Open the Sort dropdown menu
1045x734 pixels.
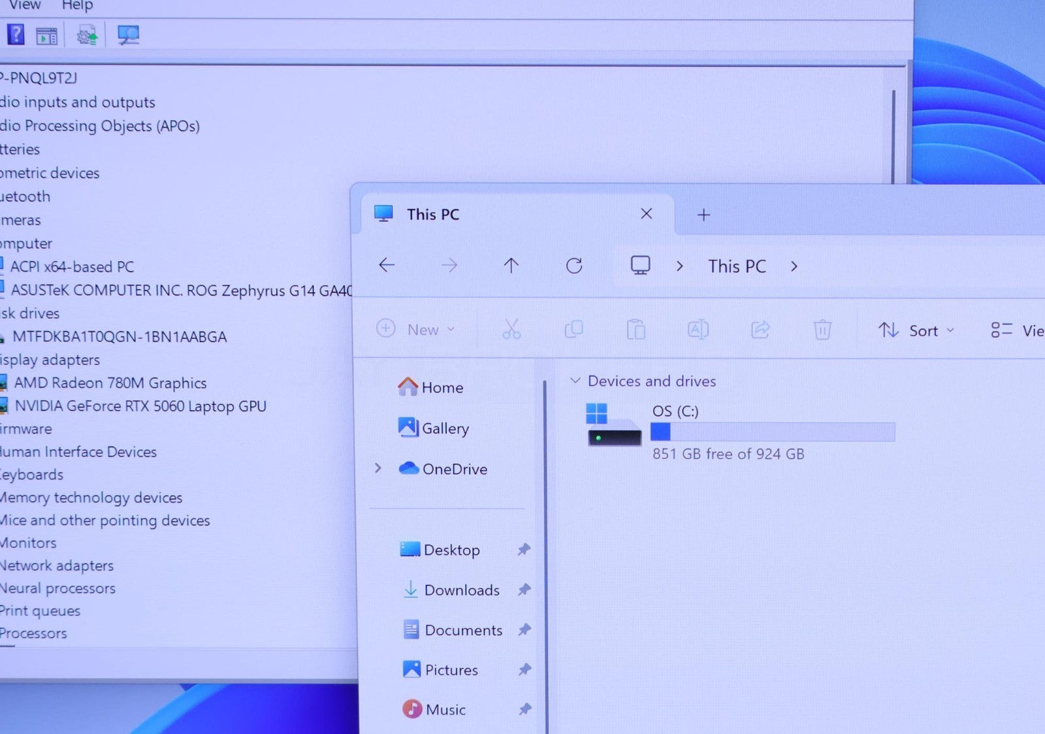916,331
